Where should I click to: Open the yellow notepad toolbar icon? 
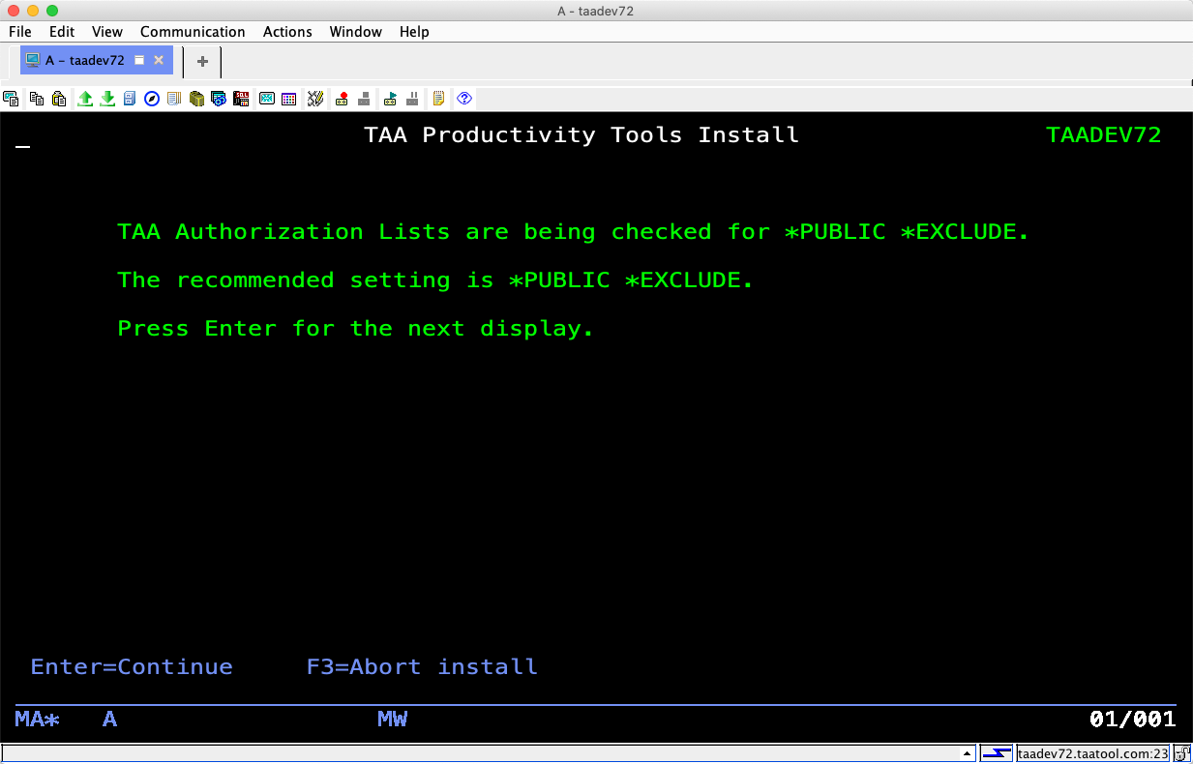click(438, 99)
